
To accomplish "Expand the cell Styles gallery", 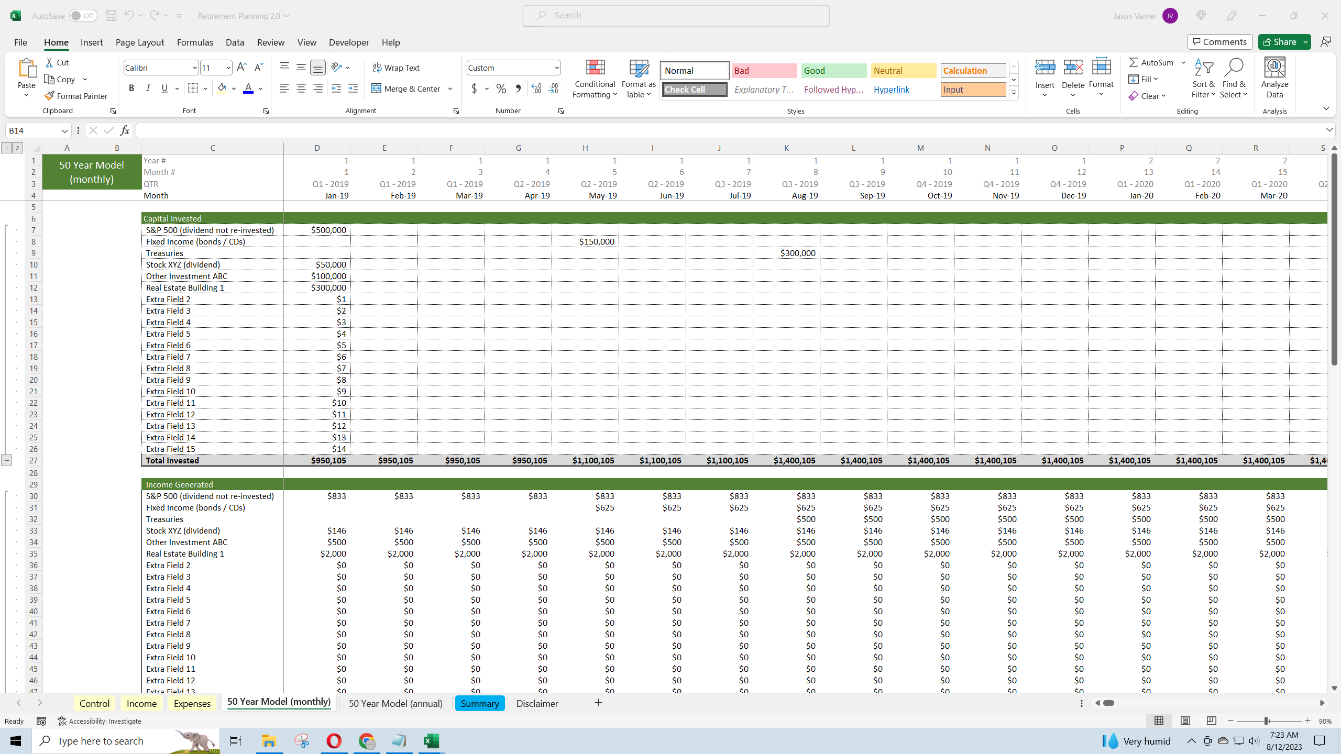I will (x=1014, y=93).
